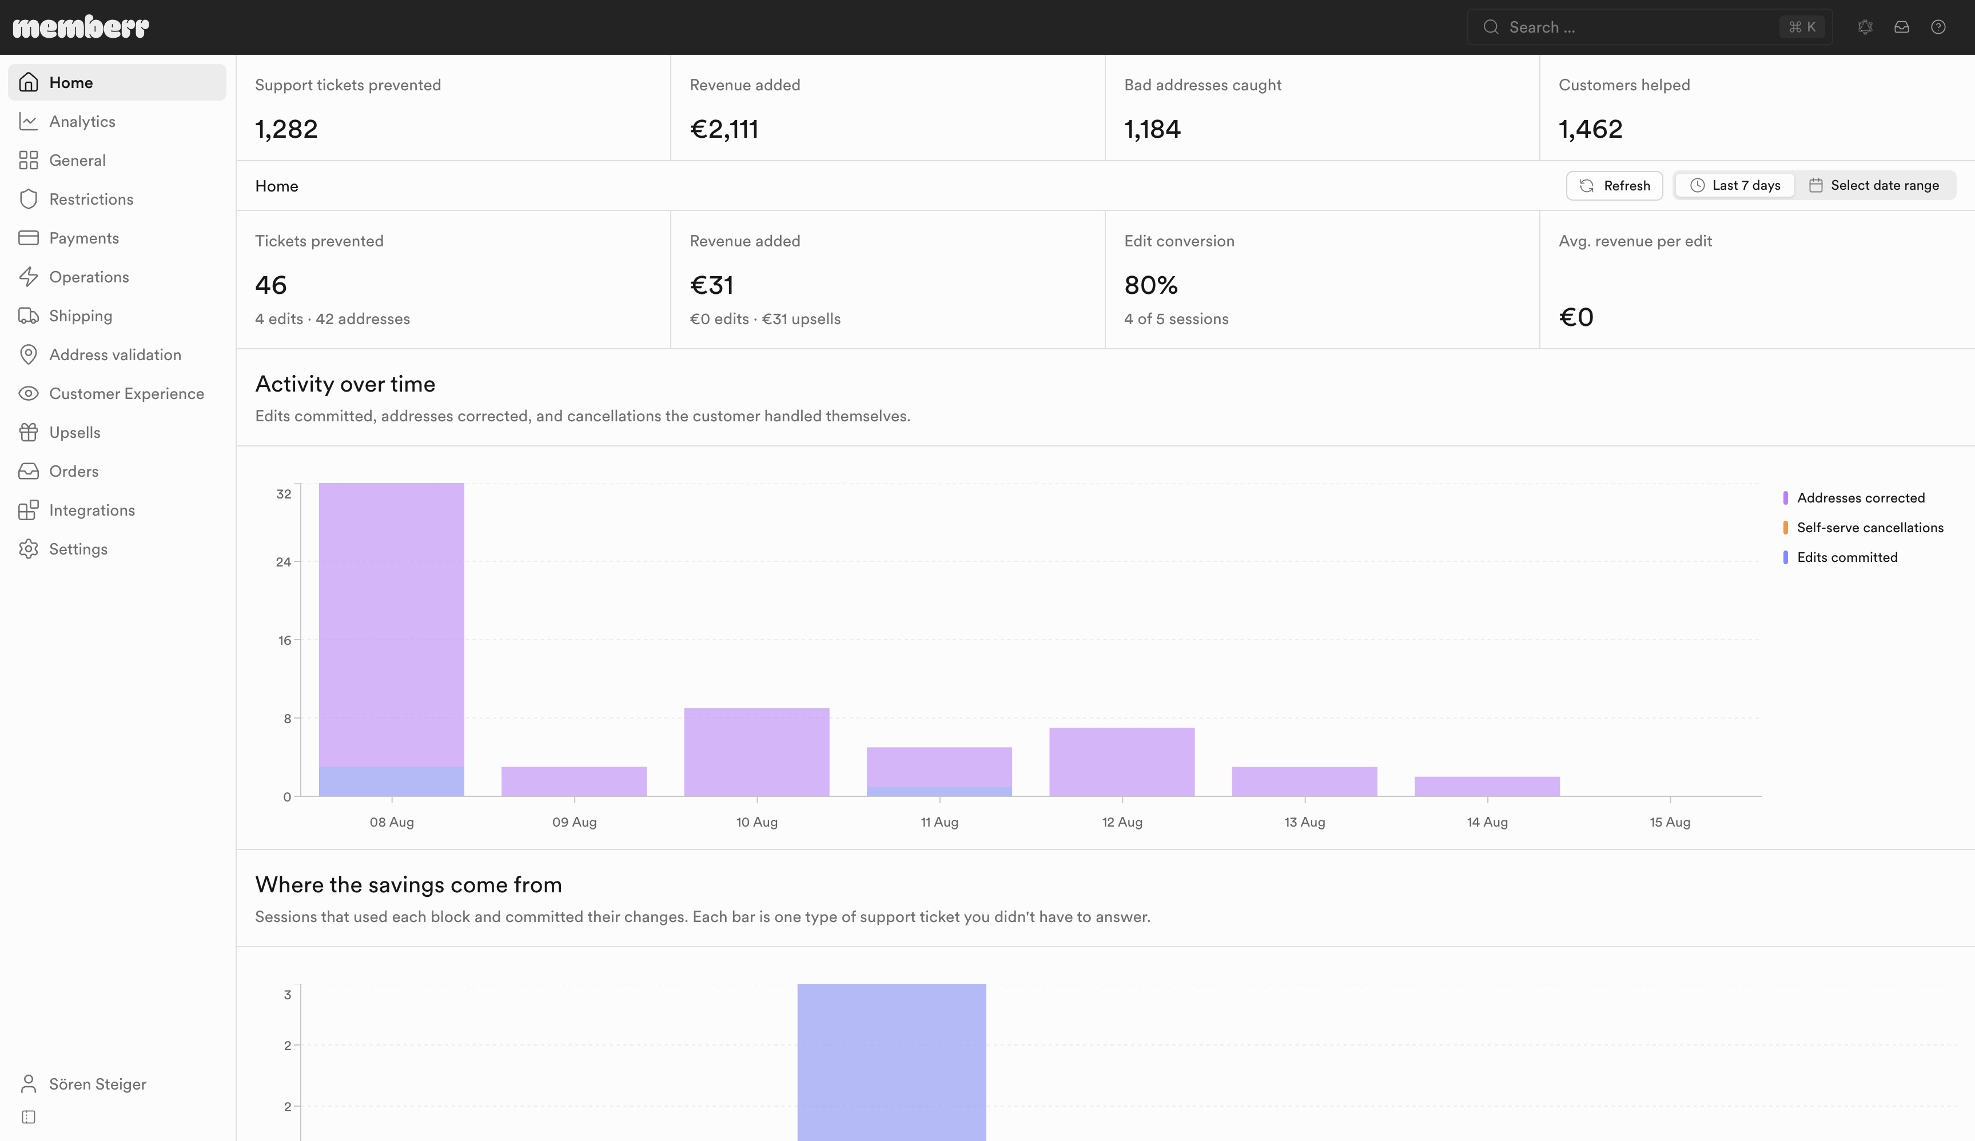1975x1141 pixels.
Task: Click the General grid icon
Action: coord(29,161)
